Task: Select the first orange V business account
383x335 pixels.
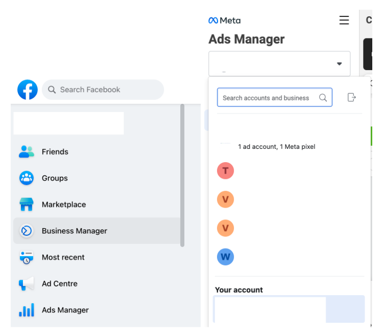Action: click(225, 199)
